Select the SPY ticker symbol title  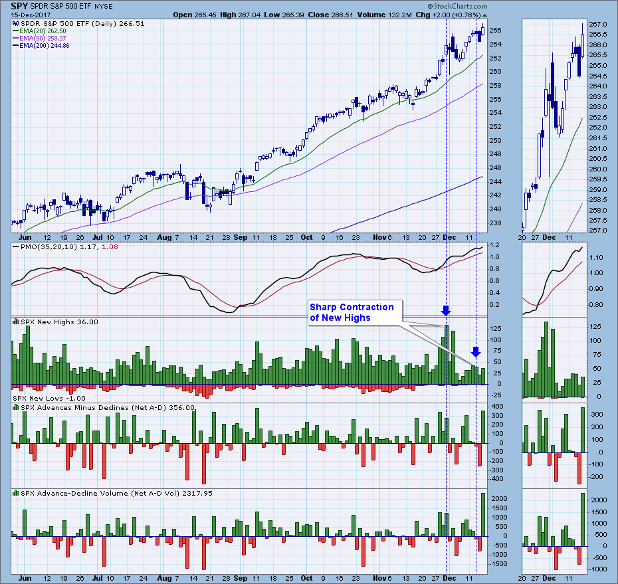click(19, 6)
